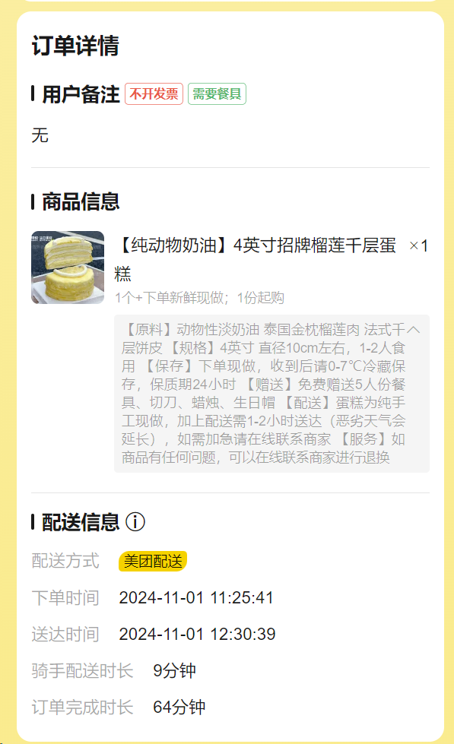This screenshot has width=454, height=744.
Task: Click the order time 2024-11-01 11:25:41
Action: 196,598
